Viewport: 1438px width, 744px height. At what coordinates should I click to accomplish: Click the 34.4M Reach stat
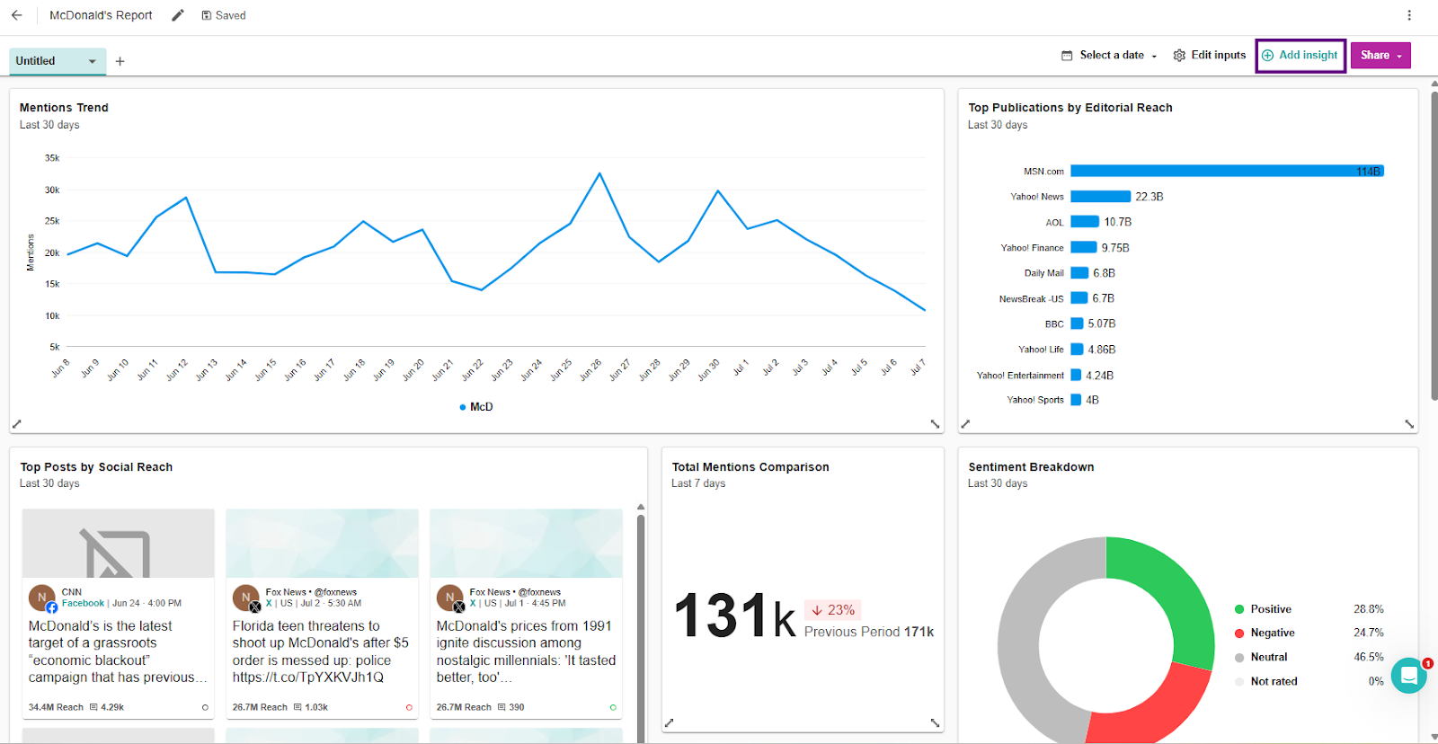(56, 707)
